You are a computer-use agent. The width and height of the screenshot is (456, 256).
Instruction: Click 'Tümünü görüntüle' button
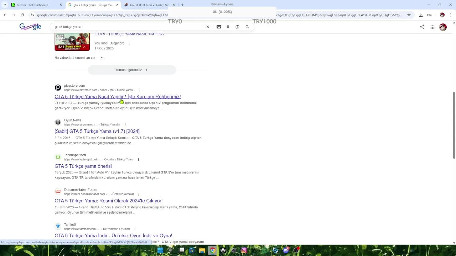[x=132, y=70]
